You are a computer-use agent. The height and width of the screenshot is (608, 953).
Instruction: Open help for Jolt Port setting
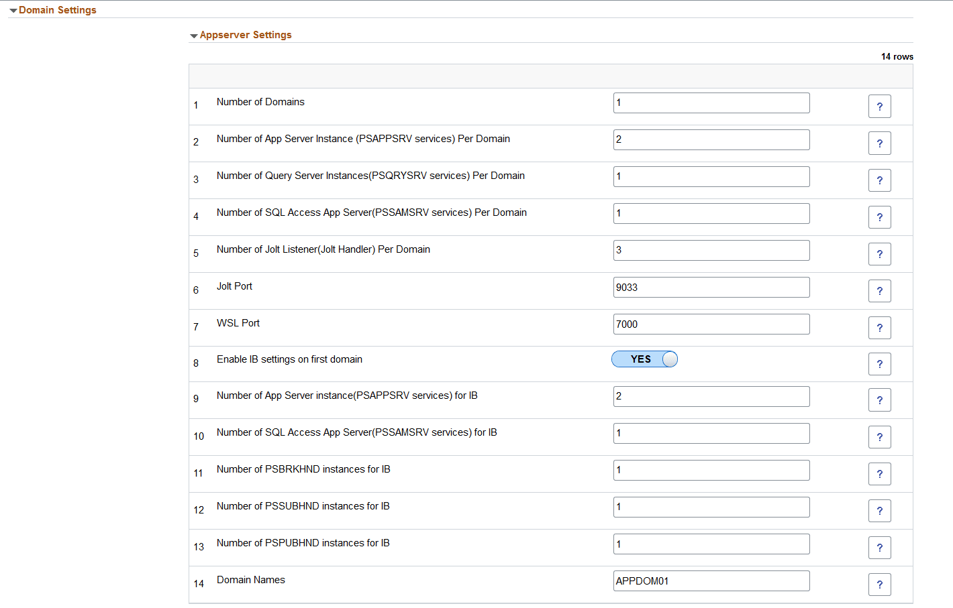click(x=879, y=290)
